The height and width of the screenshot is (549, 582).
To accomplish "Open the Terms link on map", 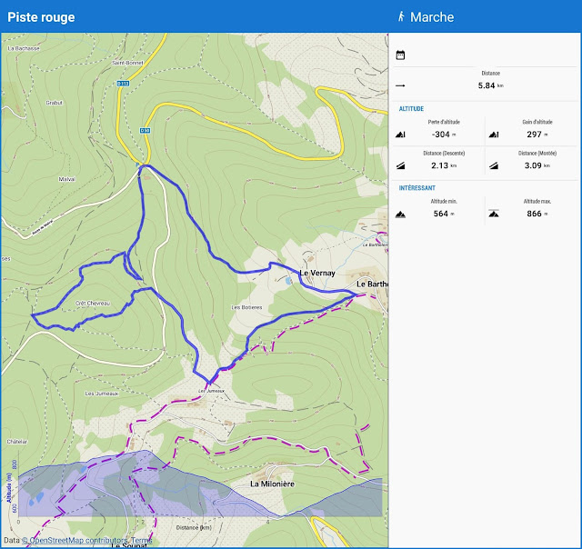I will coord(142,540).
